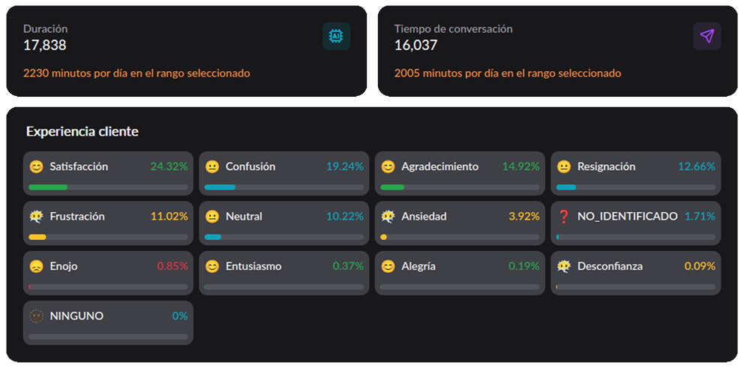Screen dimensions: 750x368
Task: Select the Neutral 10.22% card
Action: (x=284, y=223)
